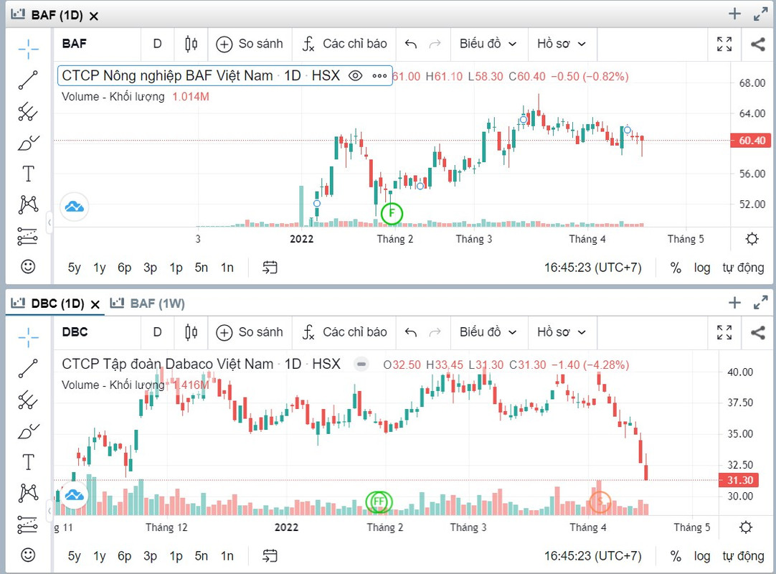Screen dimensions: 776x574
Task: Toggle log scale on BAF chart
Action: (x=701, y=268)
